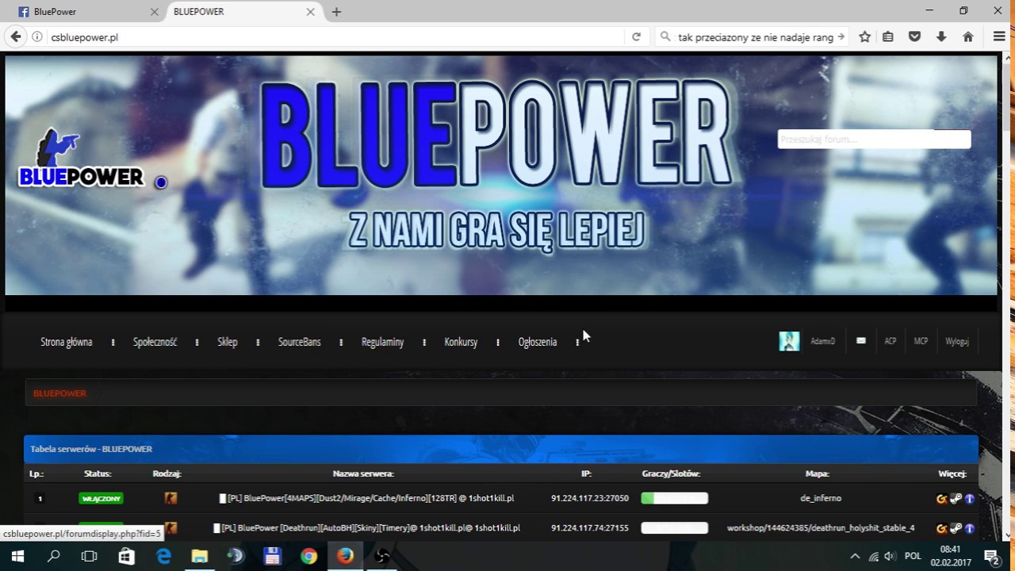
Task: Click the GameTracker icon in the de_inferno row
Action: tap(942, 499)
